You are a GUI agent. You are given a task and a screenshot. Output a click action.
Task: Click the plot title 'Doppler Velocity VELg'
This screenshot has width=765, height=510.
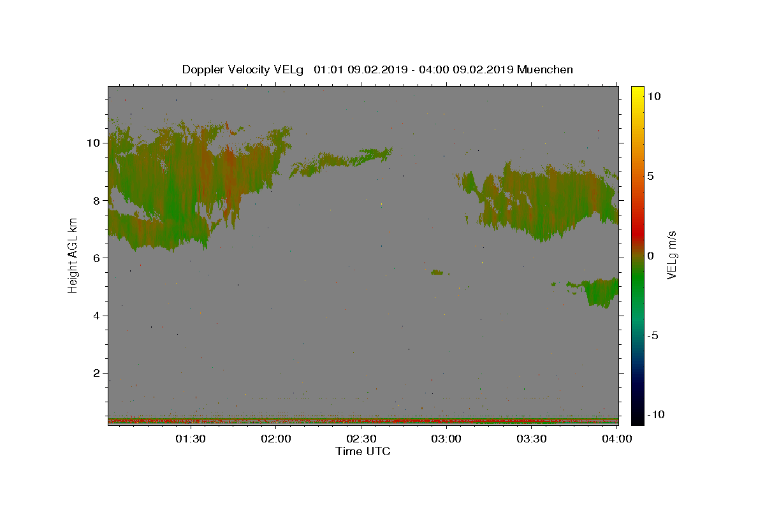point(242,69)
